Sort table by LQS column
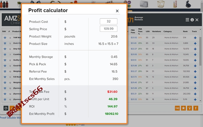The height and width of the screenshot is (127, 203). [x=147, y=31]
